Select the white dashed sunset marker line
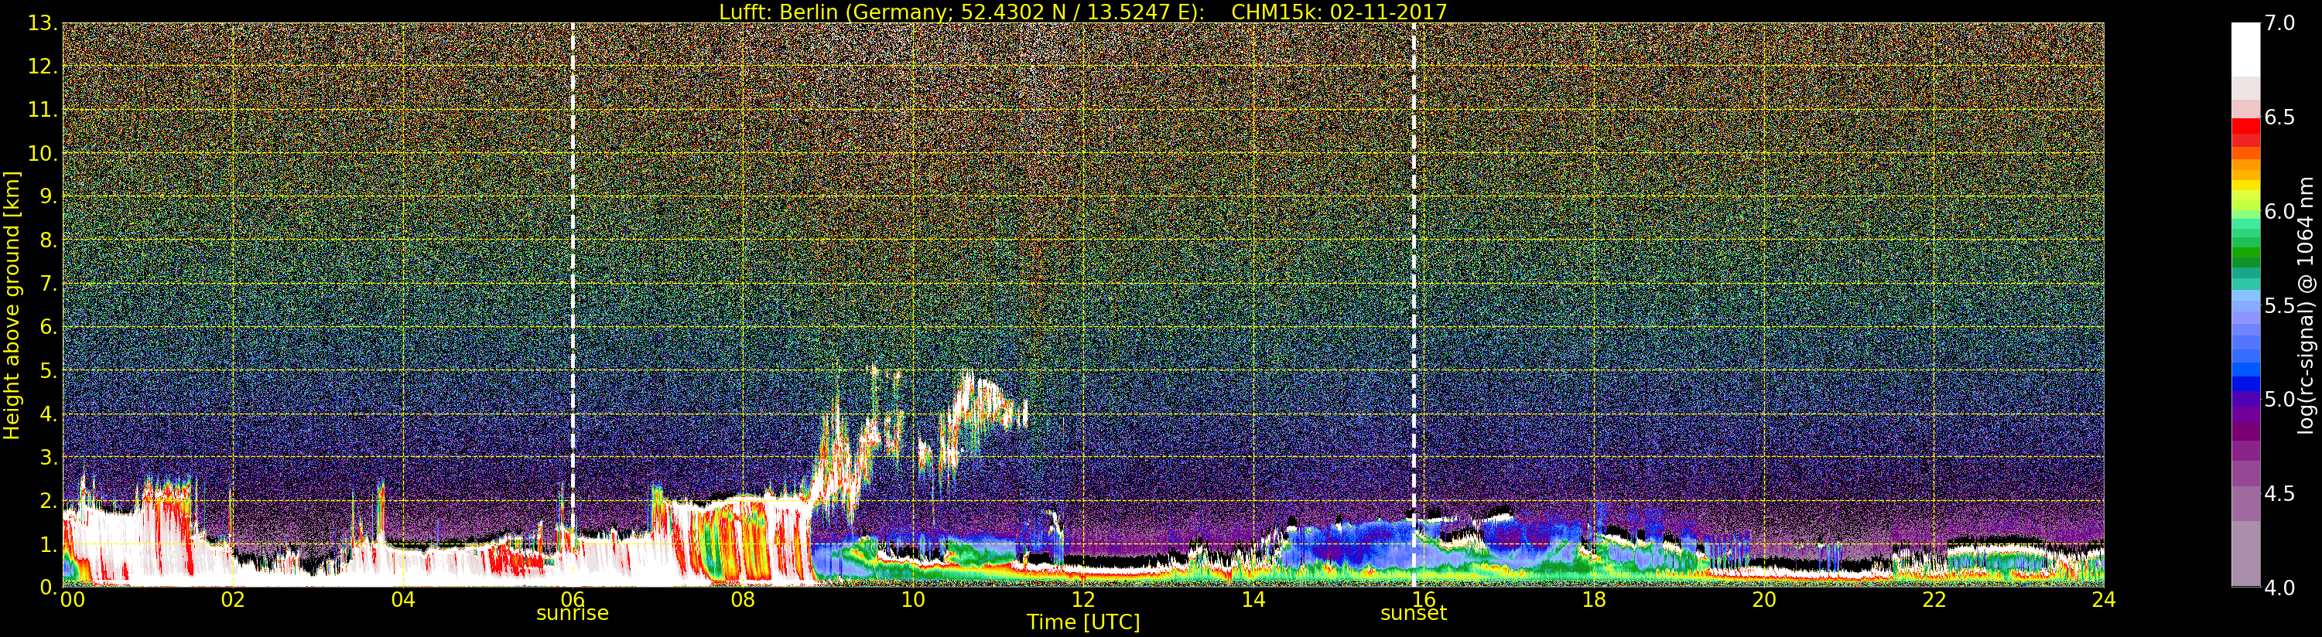This screenshot has width=2322, height=637. [1414, 305]
